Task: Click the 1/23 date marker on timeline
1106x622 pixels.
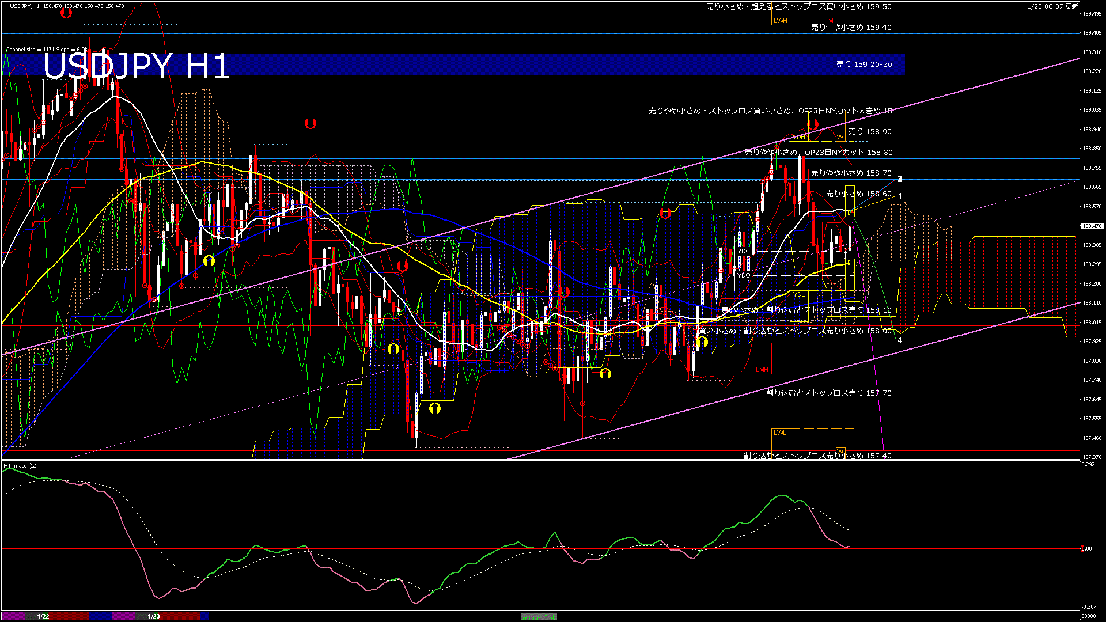Action: pyautogui.click(x=154, y=616)
